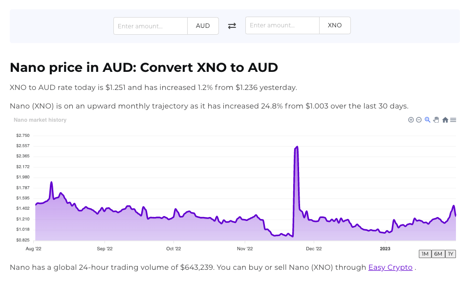The height and width of the screenshot is (284, 476).
Task: Click the chart zoom-in plus icon
Action: pyautogui.click(x=411, y=120)
